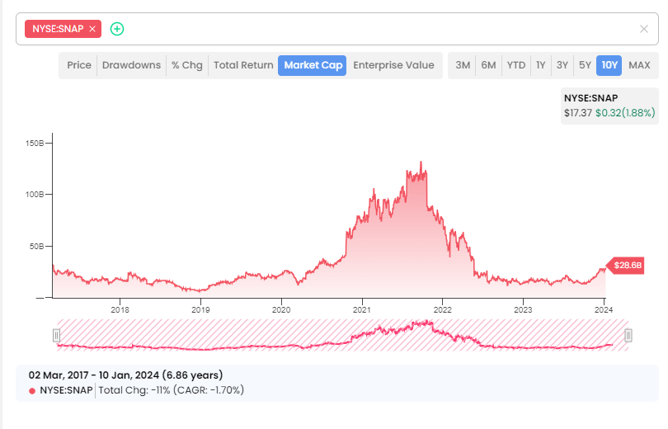This screenshot has height=429, width=668.
Task: Click the 2021 x-axis label
Action: click(x=362, y=310)
